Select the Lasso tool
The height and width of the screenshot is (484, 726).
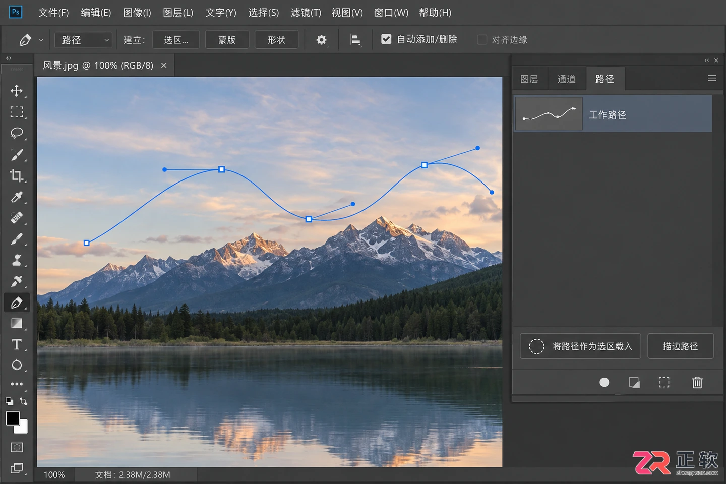[17, 133]
